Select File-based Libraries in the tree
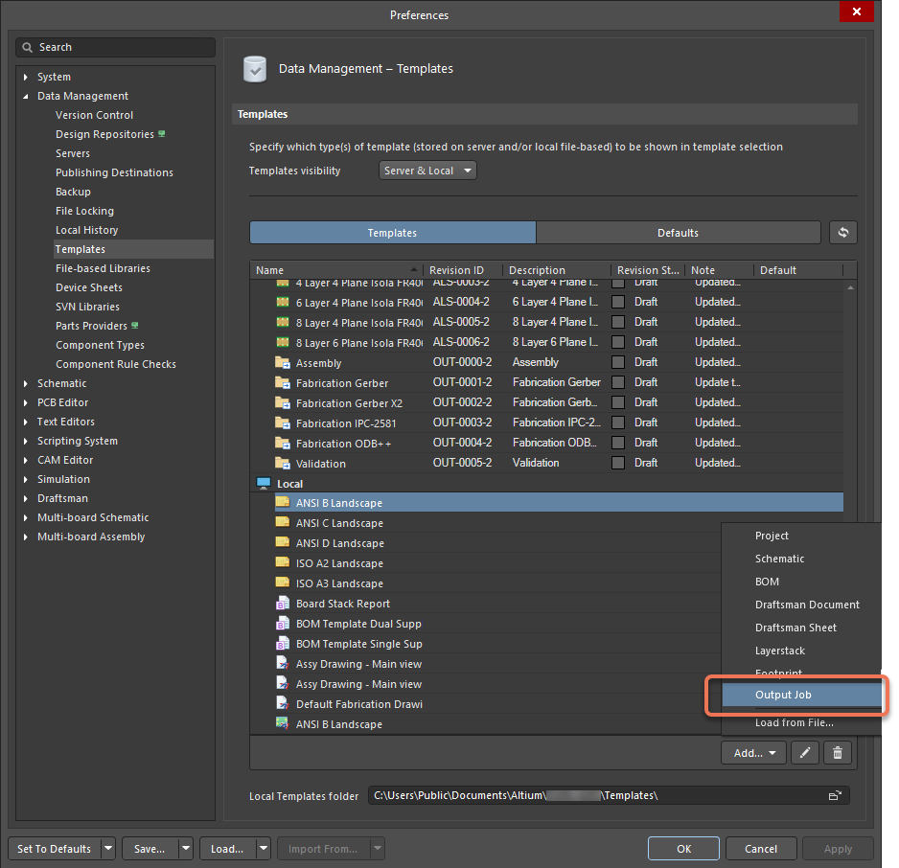Screen dimensions: 899x868 103,268
